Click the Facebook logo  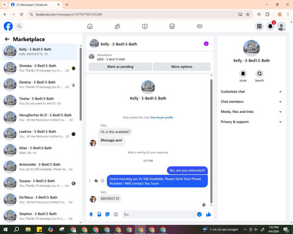(8, 26)
